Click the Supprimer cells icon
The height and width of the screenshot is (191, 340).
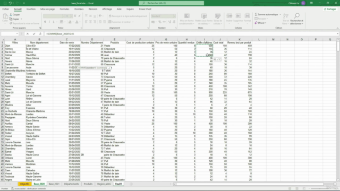click(239, 16)
